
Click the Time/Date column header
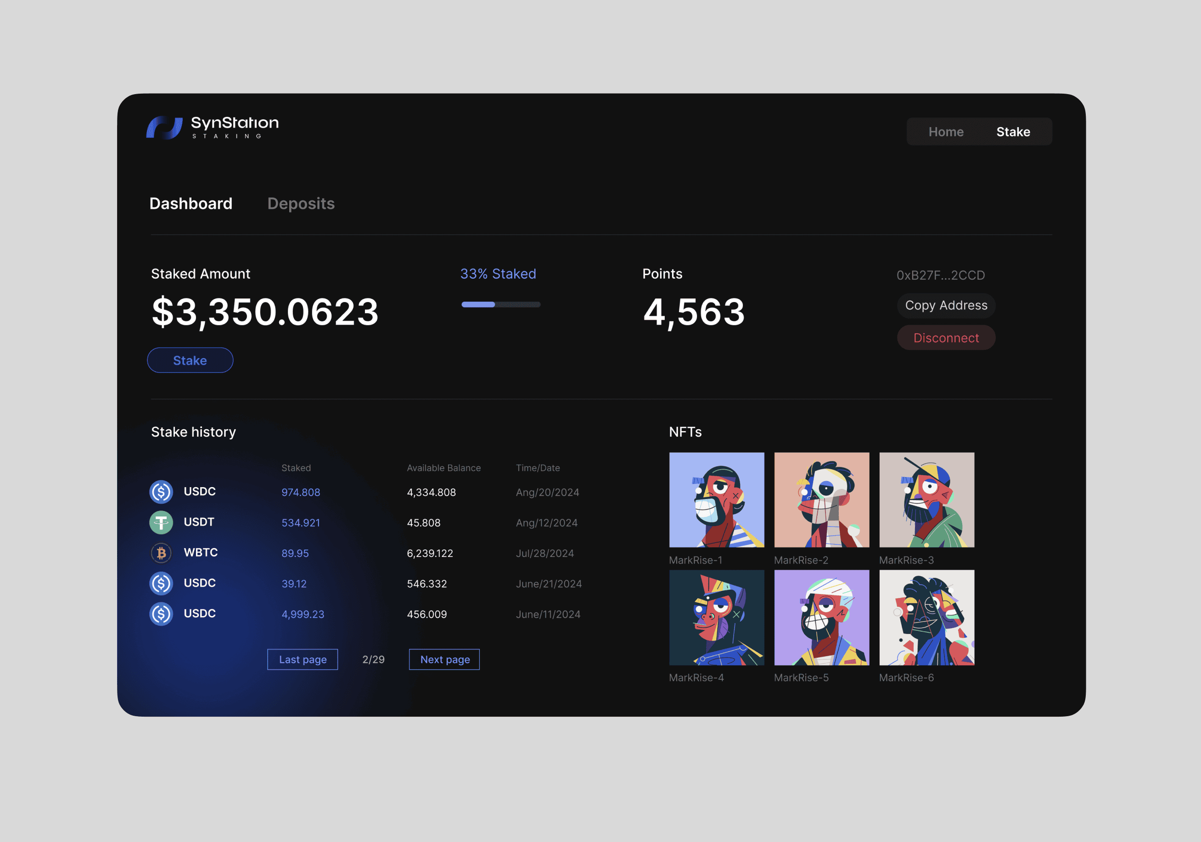click(538, 467)
